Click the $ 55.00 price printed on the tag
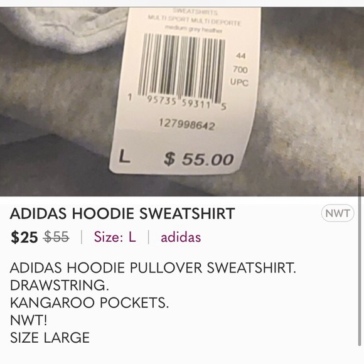Image resolution: width=364 pixels, height=364 pixels. click(198, 159)
